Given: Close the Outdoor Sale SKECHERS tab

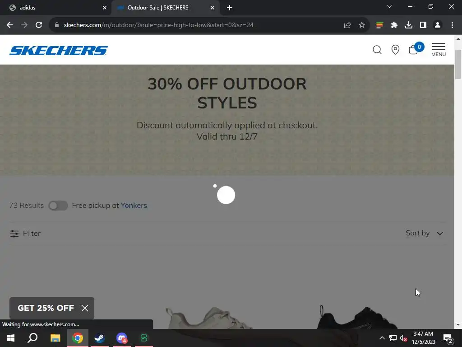Looking at the screenshot, I should (x=213, y=8).
